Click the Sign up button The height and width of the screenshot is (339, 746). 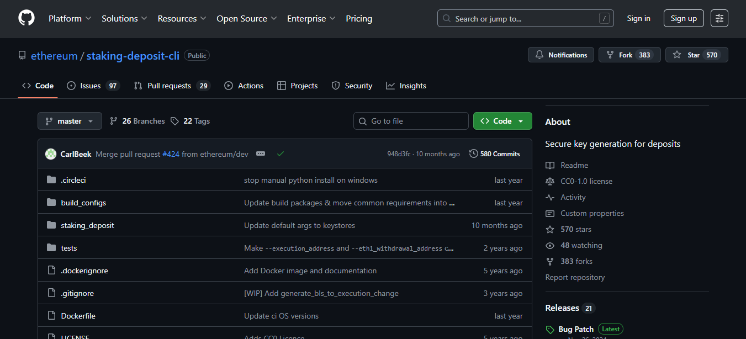point(683,18)
